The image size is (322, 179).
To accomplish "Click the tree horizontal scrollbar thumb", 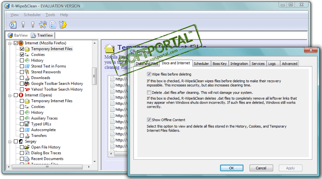I will (x=47, y=167).
